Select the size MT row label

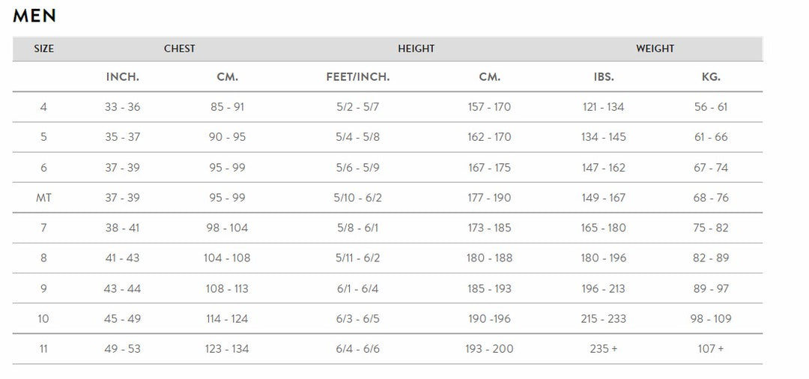43,198
